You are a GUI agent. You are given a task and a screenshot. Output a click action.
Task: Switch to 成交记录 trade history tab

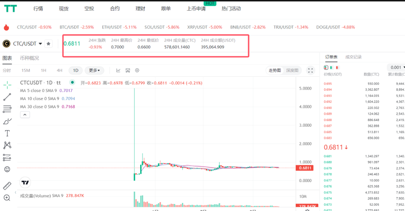coord(353,57)
